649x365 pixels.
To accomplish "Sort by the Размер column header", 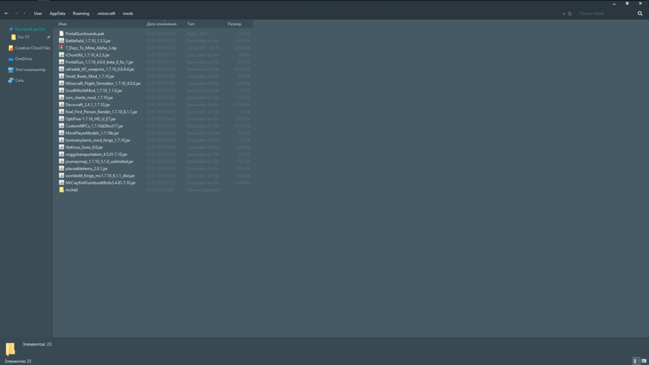I will (x=234, y=24).
